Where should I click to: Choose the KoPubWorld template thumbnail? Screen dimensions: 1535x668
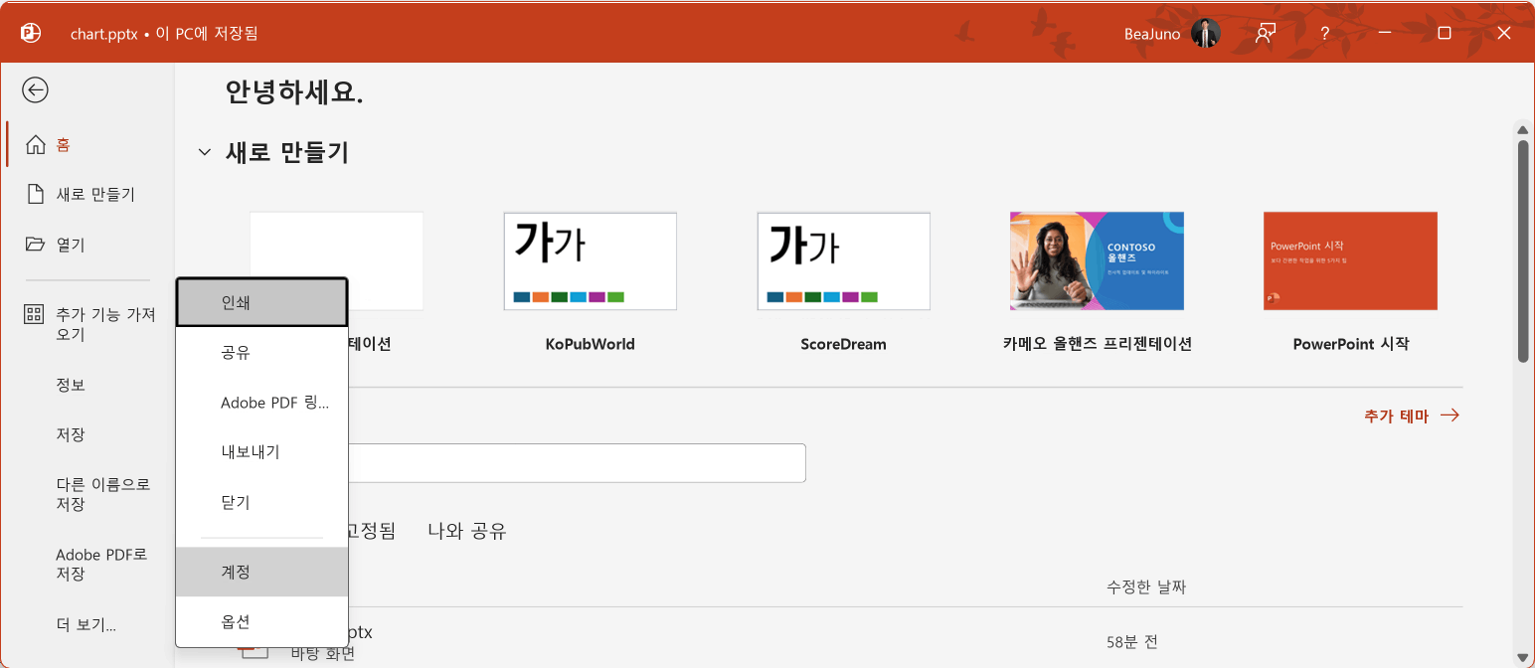click(591, 260)
